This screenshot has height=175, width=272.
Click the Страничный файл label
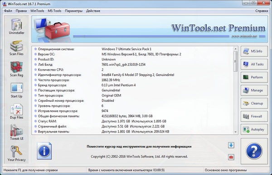[x=52, y=126]
